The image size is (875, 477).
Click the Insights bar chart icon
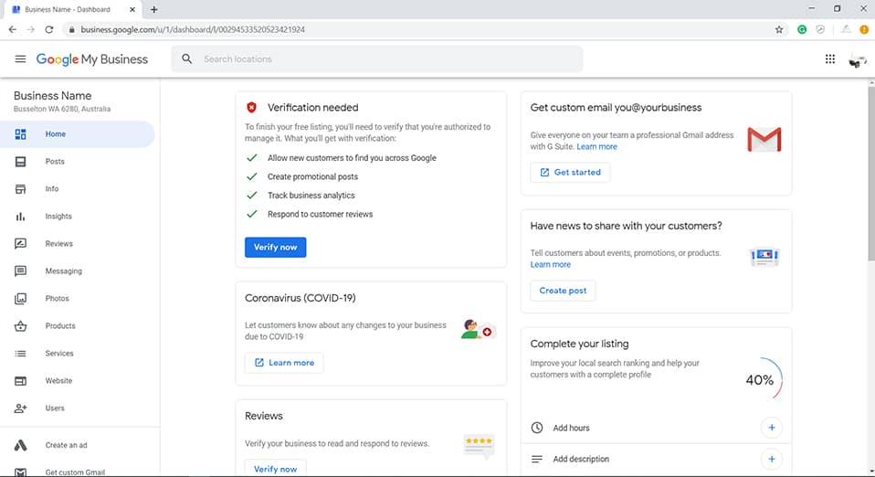[x=21, y=217]
